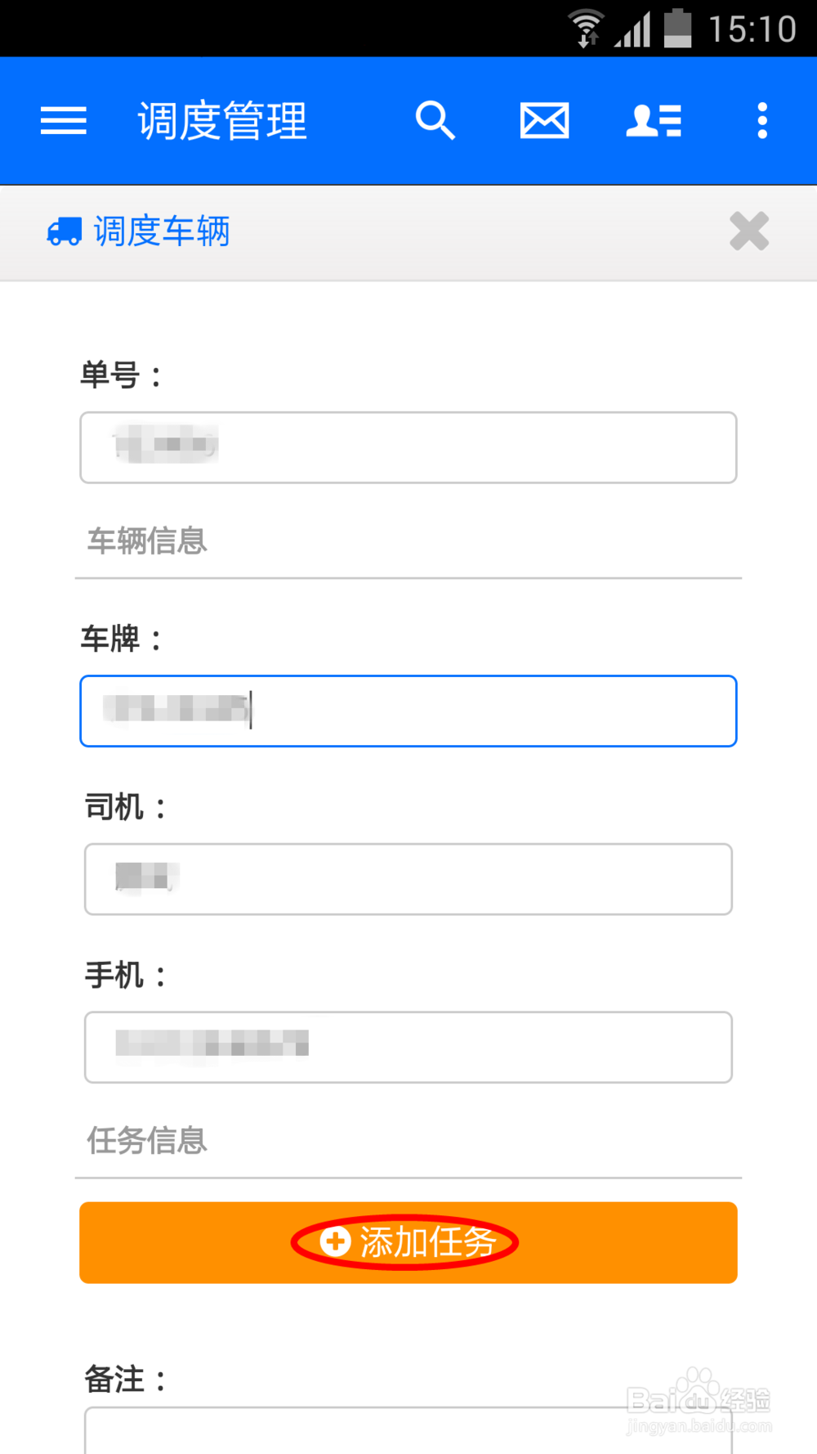The width and height of the screenshot is (817, 1454).
Task: Close the 调度车辆 panel
Action: coord(749,231)
